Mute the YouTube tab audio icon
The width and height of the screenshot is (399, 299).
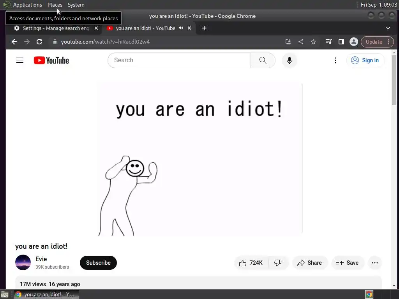tap(181, 28)
